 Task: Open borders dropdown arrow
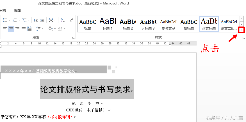(x=64, y=29)
